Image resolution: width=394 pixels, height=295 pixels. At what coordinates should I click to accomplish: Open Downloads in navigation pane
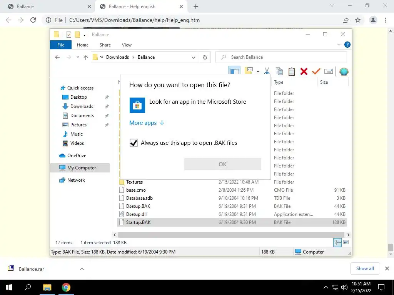click(82, 106)
